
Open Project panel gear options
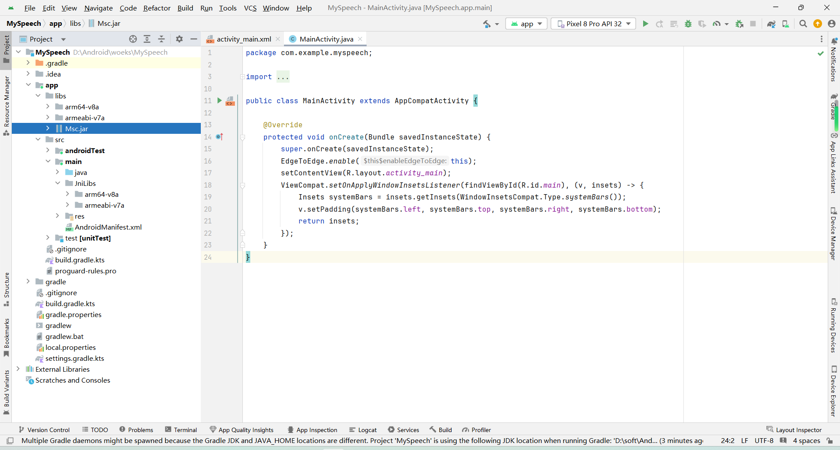[179, 39]
